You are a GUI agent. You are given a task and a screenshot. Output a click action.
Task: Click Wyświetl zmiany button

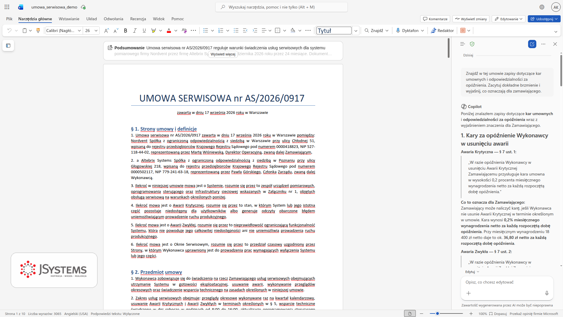click(x=471, y=19)
